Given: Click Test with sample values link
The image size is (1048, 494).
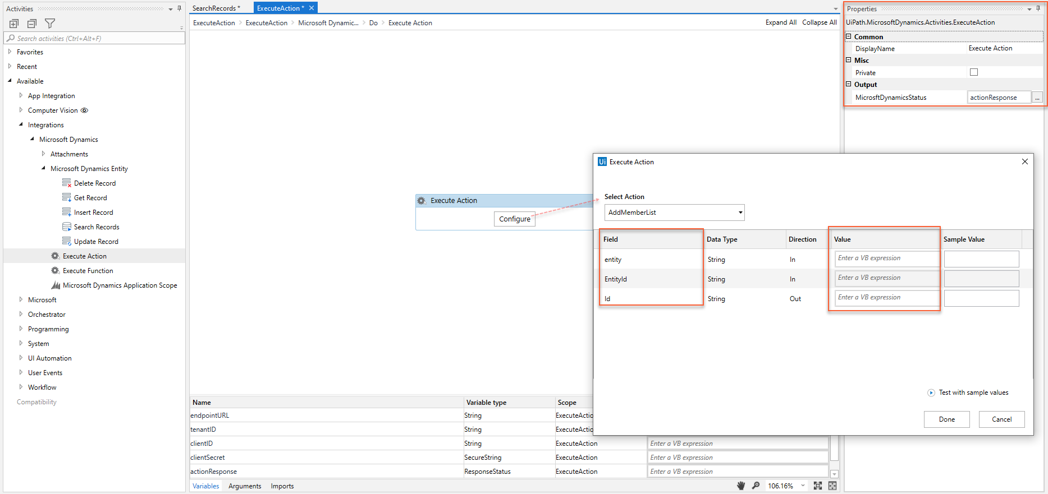Looking at the screenshot, I should pyautogui.click(x=974, y=393).
